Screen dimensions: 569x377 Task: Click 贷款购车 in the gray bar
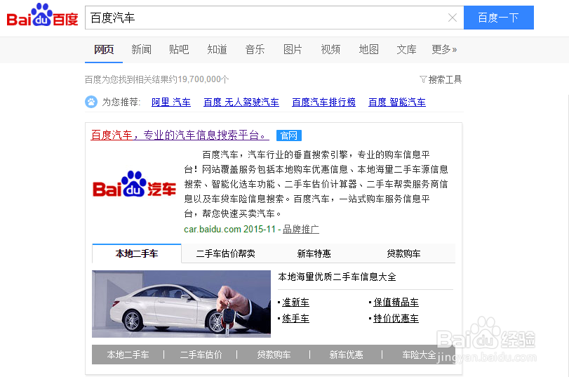tap(274, 355)
